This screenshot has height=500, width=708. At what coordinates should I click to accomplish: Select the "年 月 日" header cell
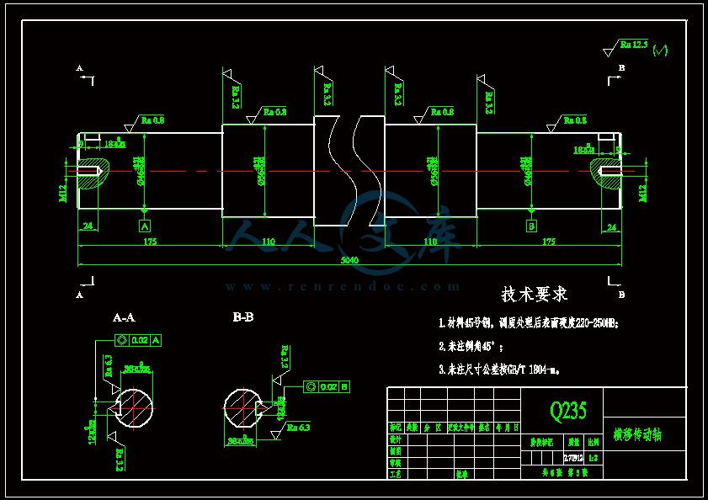click(508, 428)
